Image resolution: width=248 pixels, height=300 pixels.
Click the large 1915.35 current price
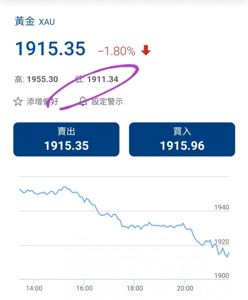click(x=50, y=49)
